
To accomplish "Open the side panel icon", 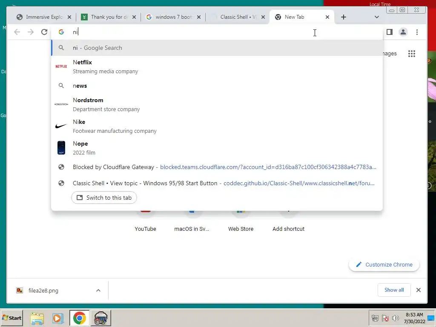I will pyautogui.click(x=390, y=32).
